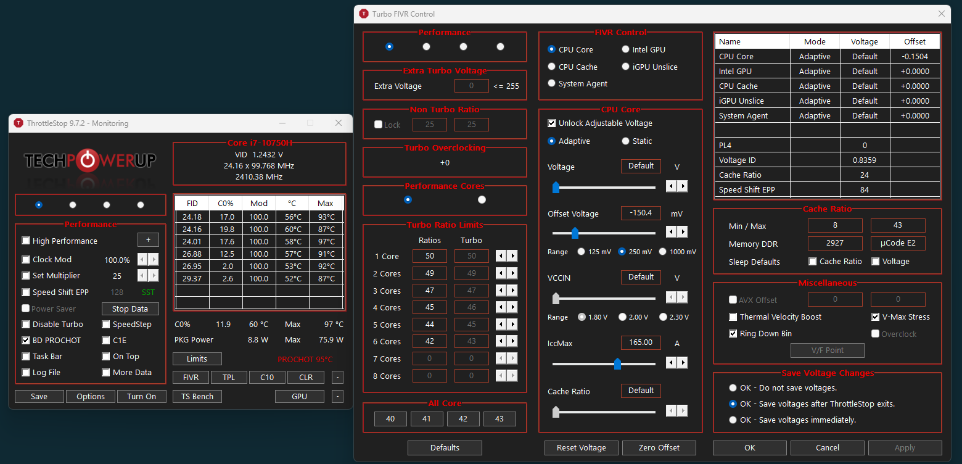Increase Set Multiplier with its right arrow
The height and width of the screenshot is (464, 962).
tap(154, 276)
